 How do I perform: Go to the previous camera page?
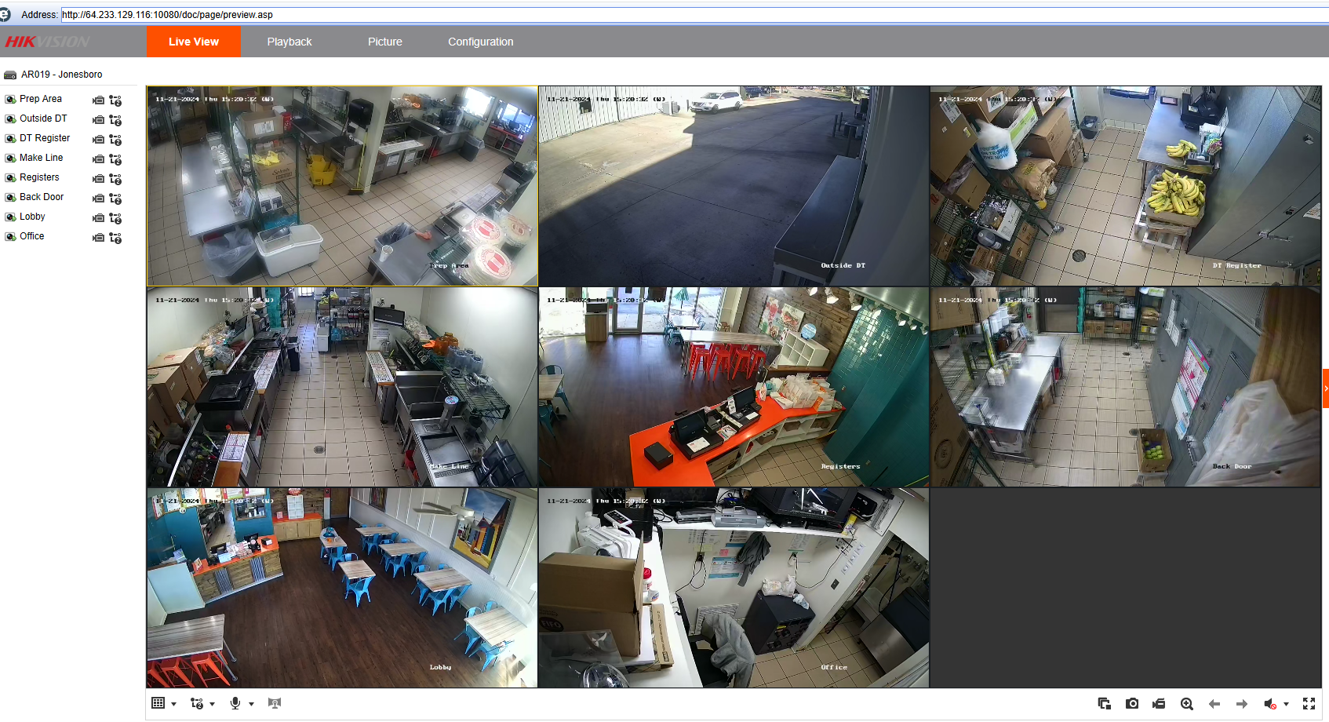point(1214,704)
